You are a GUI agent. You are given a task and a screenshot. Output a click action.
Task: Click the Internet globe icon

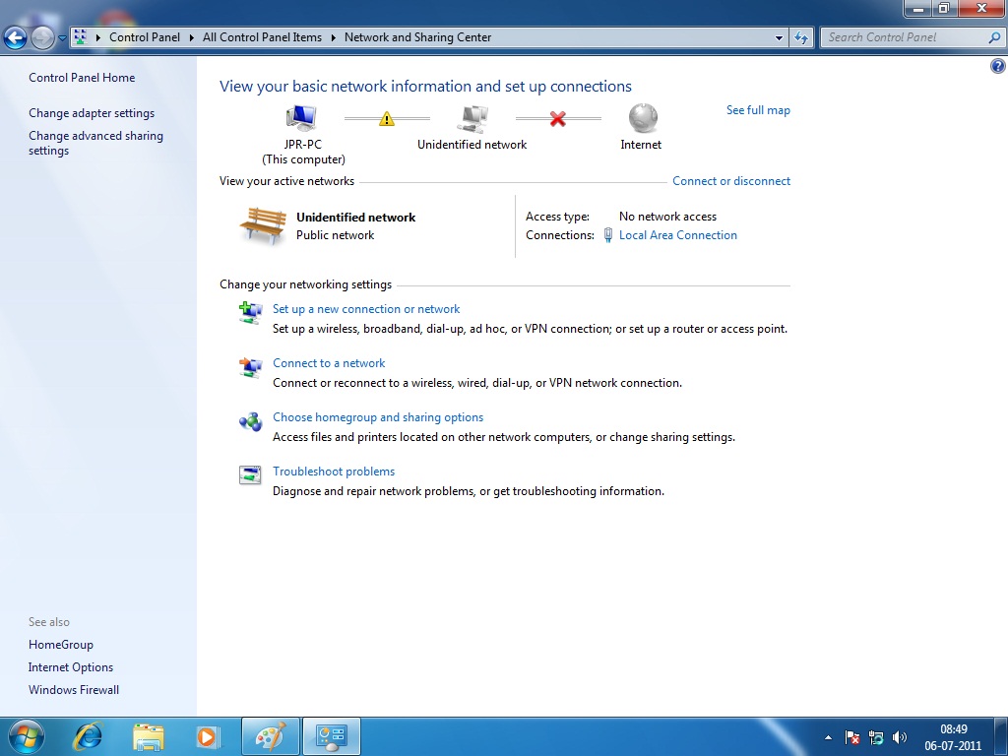pyautogui.click(x=643, y=118)
